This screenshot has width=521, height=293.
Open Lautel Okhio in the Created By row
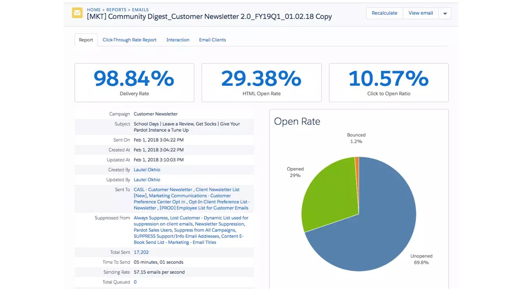[x=147, y=169]
